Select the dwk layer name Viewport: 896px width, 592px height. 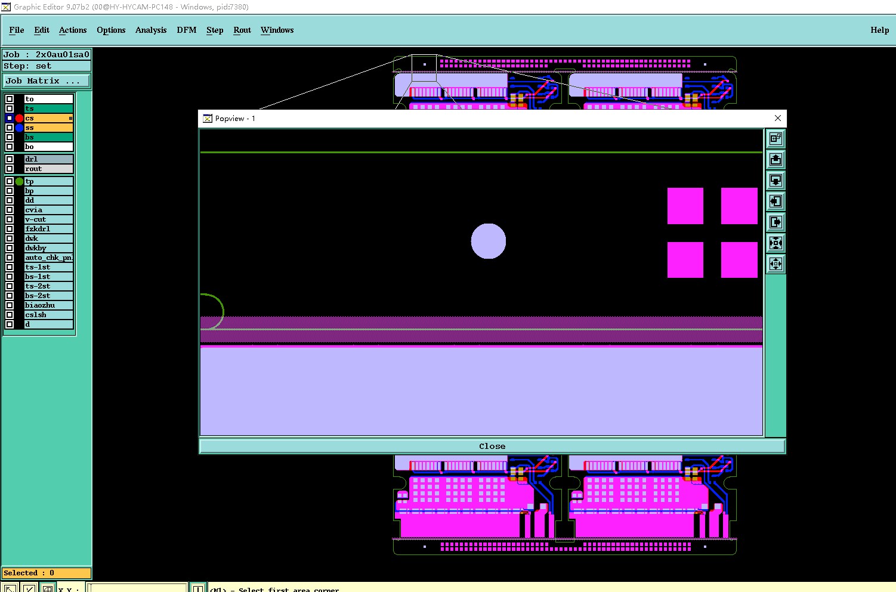[48, 238]
